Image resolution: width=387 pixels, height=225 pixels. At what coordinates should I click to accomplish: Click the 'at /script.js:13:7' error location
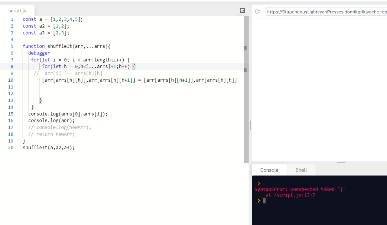[291, 195]
